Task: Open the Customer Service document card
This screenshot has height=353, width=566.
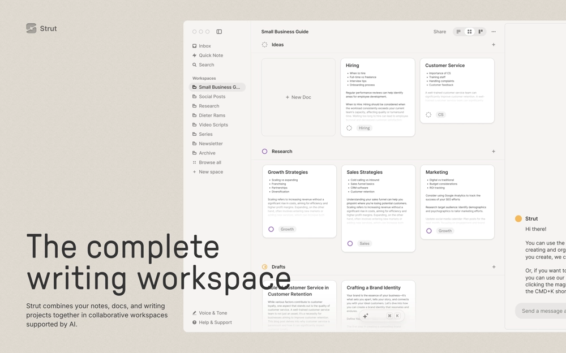Action: point(457,91)
